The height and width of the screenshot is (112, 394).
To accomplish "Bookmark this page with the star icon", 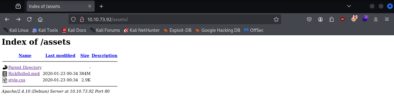I will (x=276, y=19).
